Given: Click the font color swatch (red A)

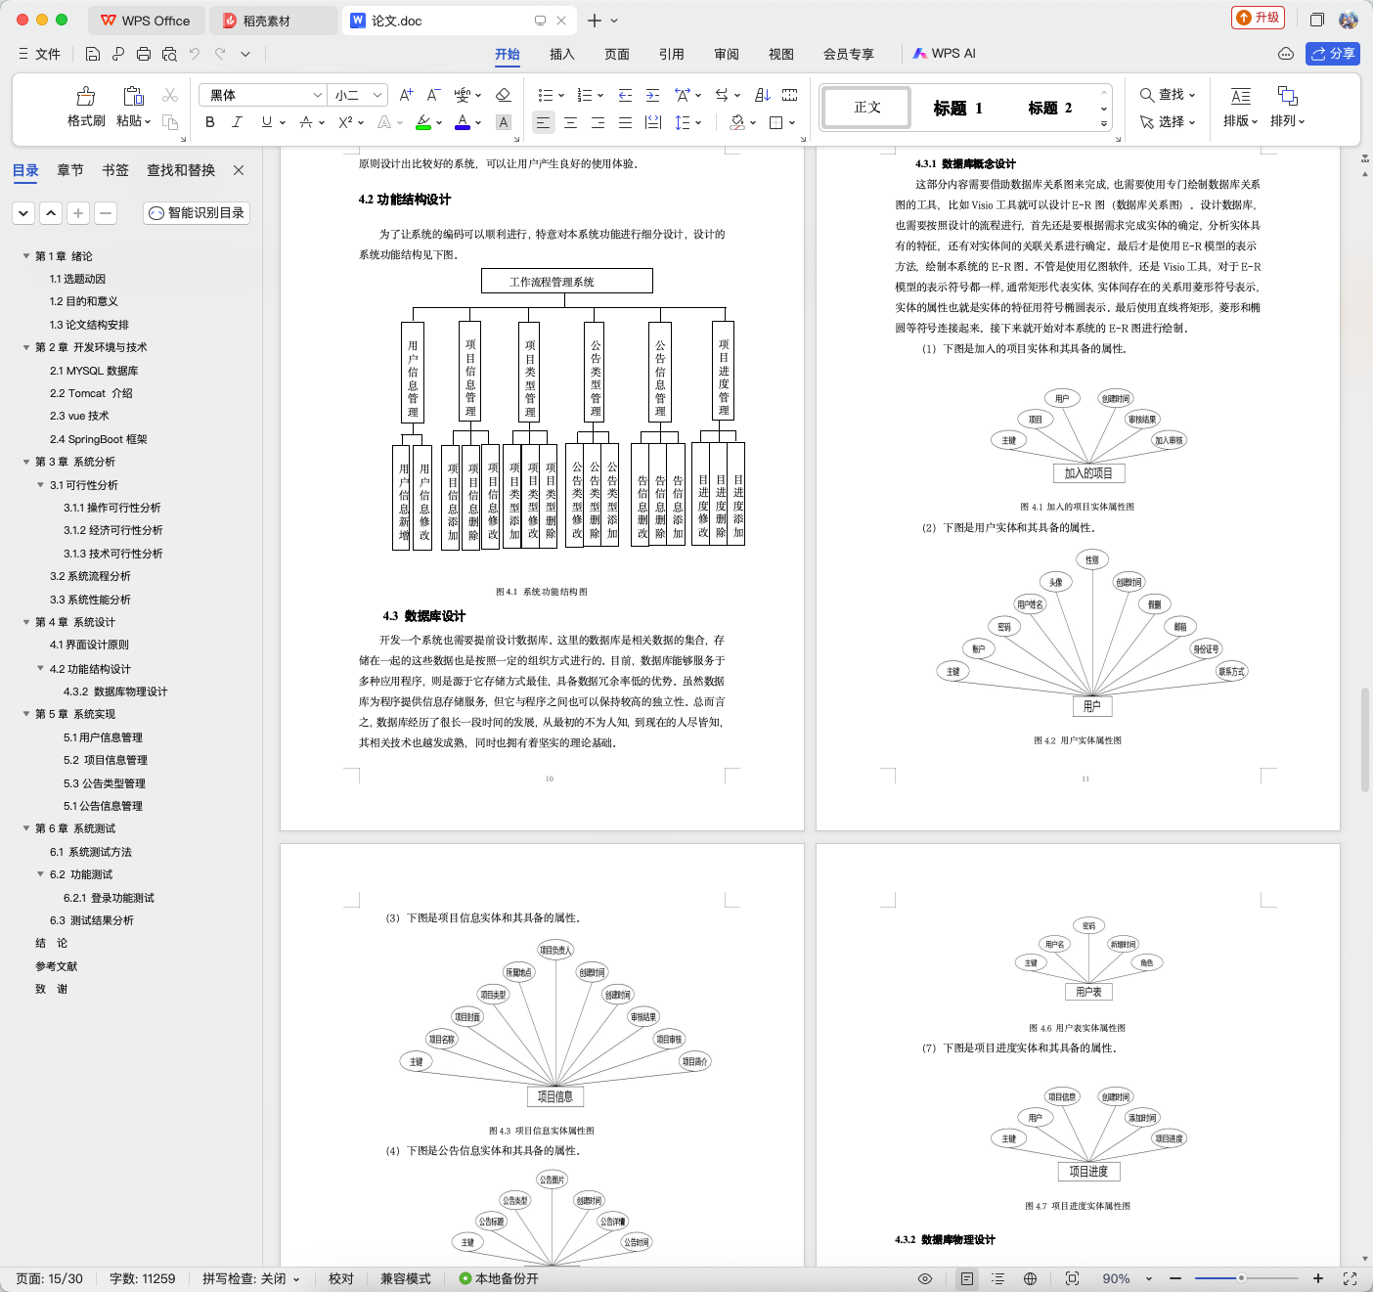Looking at the screenshot, I should point(463,122).
